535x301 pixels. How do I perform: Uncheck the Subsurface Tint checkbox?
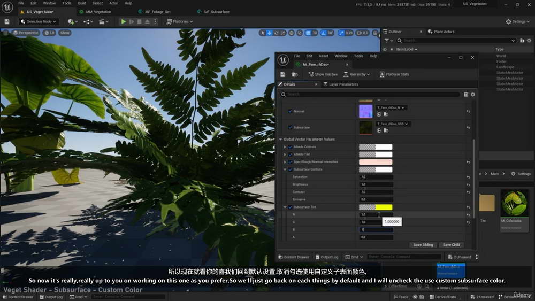coord(291,207)
